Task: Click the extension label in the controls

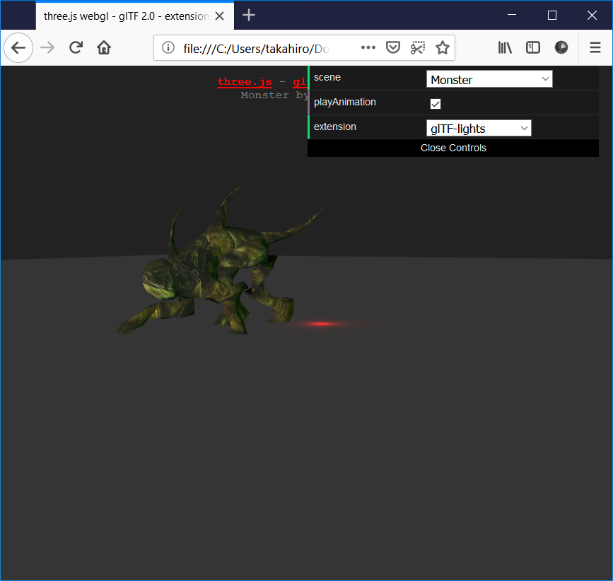Action: pyautogui.click(x=335, y=127)
